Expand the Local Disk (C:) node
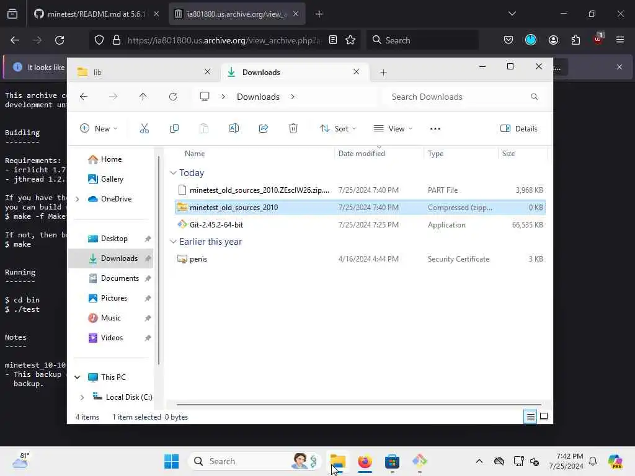The height and width of the screenshot is (476, 635). tap(82, 397)
